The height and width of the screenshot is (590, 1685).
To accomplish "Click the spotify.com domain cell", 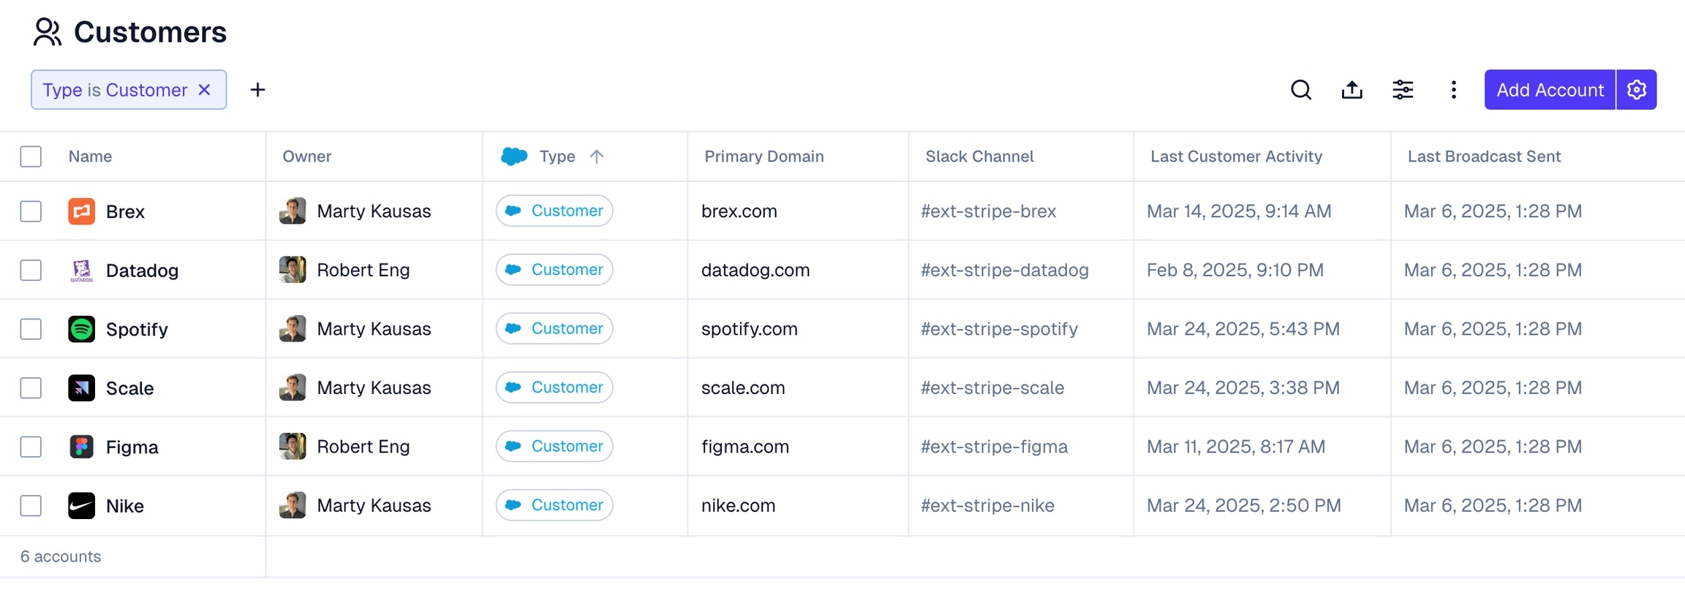I will (x=750, y=329).
